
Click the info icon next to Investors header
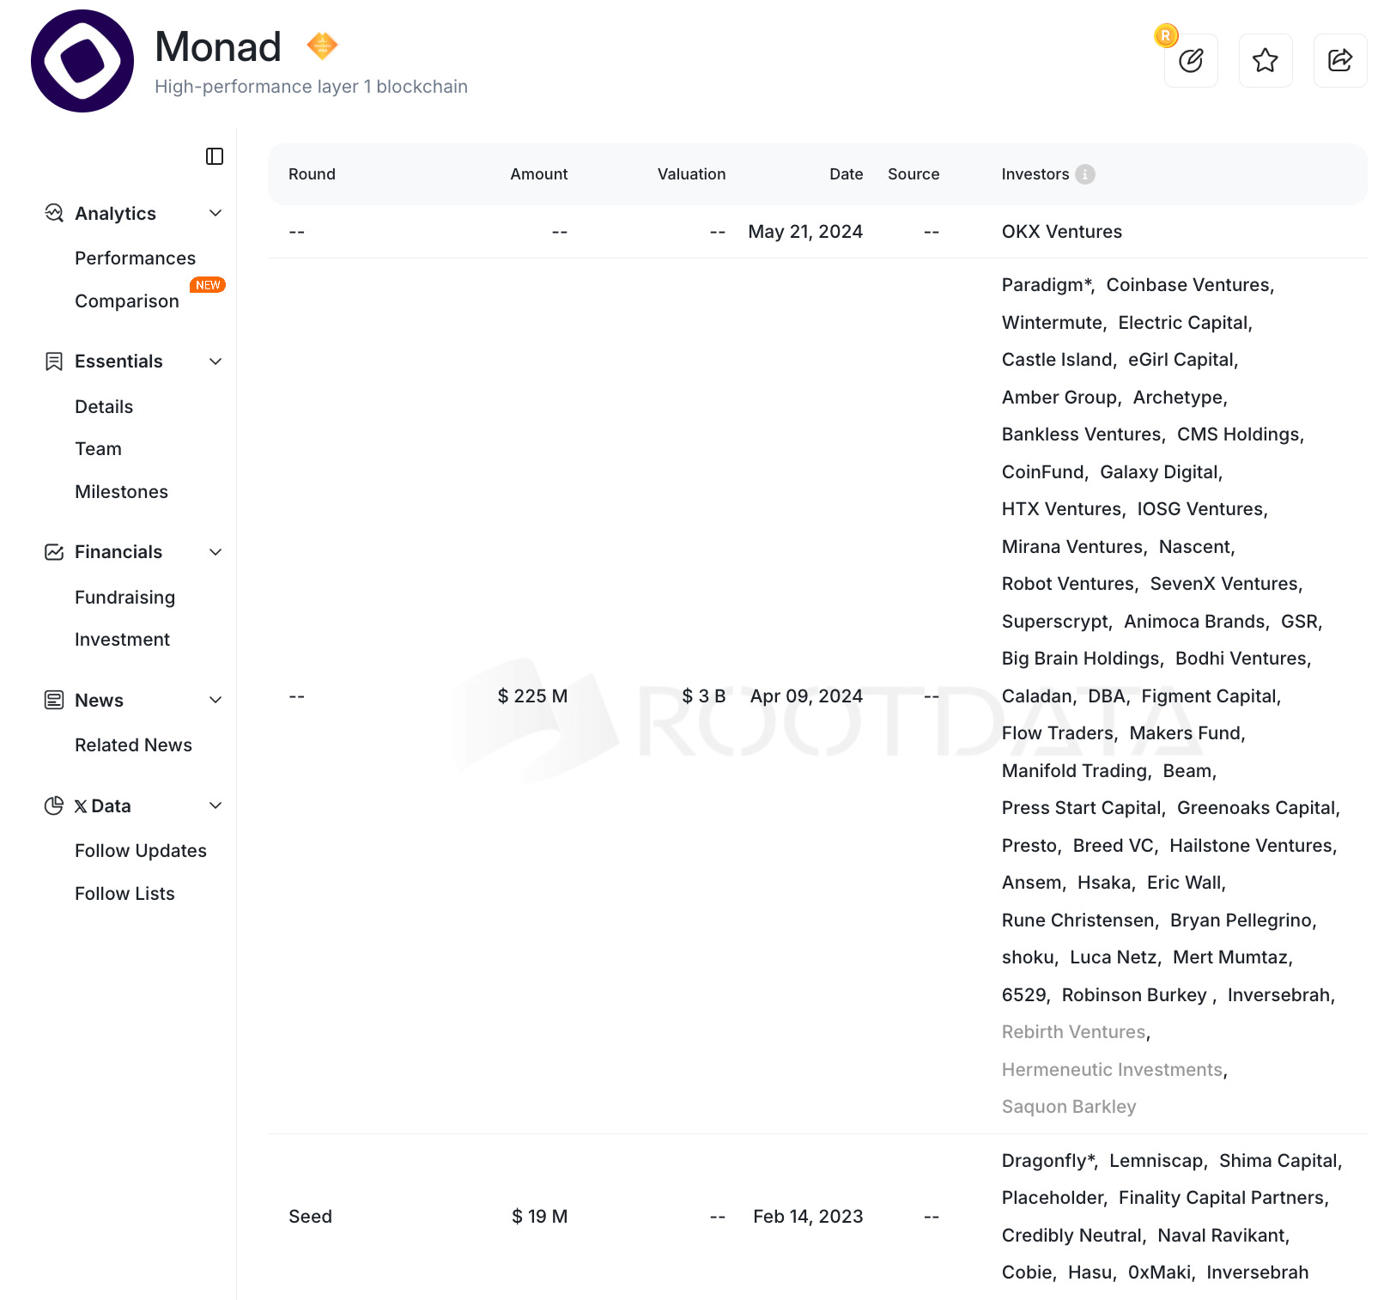(x=1084, y=173)
